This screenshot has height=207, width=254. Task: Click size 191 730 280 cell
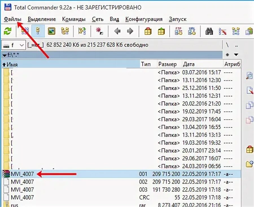pos(166,190)
